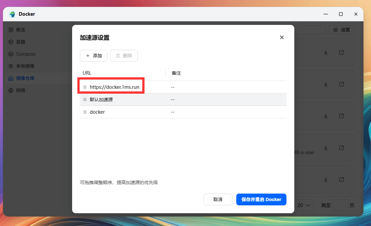Click 添加 to add a new accelerator source
This screenshot has height=226, width=371.
pyautogui.click(x=93, y=56)
